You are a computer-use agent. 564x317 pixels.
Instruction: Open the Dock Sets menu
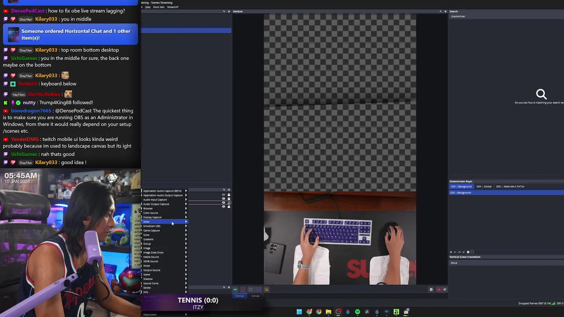click(159, 7)
